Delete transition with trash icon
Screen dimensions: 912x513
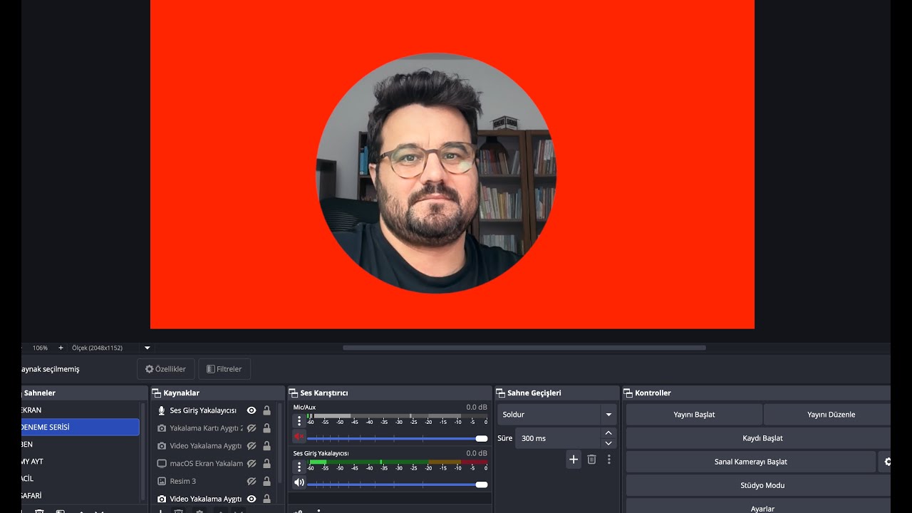591,460
